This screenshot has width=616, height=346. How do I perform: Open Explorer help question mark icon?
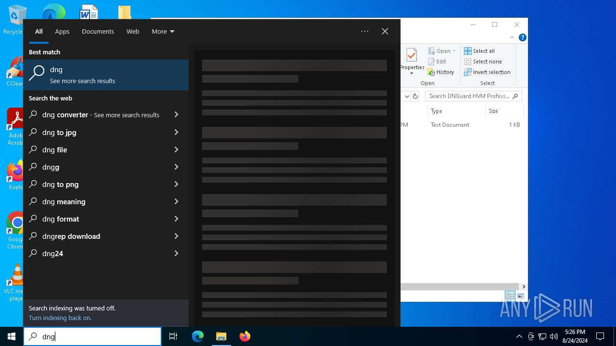point(522,37)
